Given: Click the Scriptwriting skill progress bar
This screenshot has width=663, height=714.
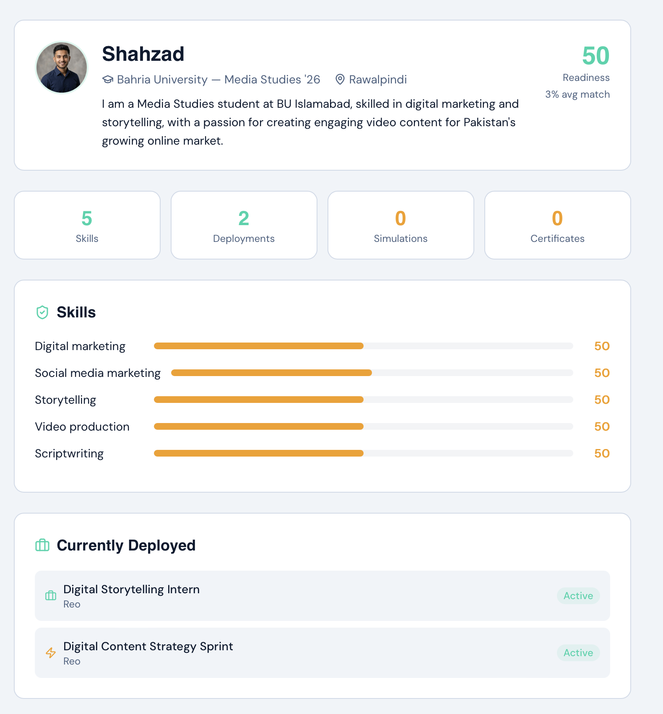Looking at the screenshot, I should point(363,453).
